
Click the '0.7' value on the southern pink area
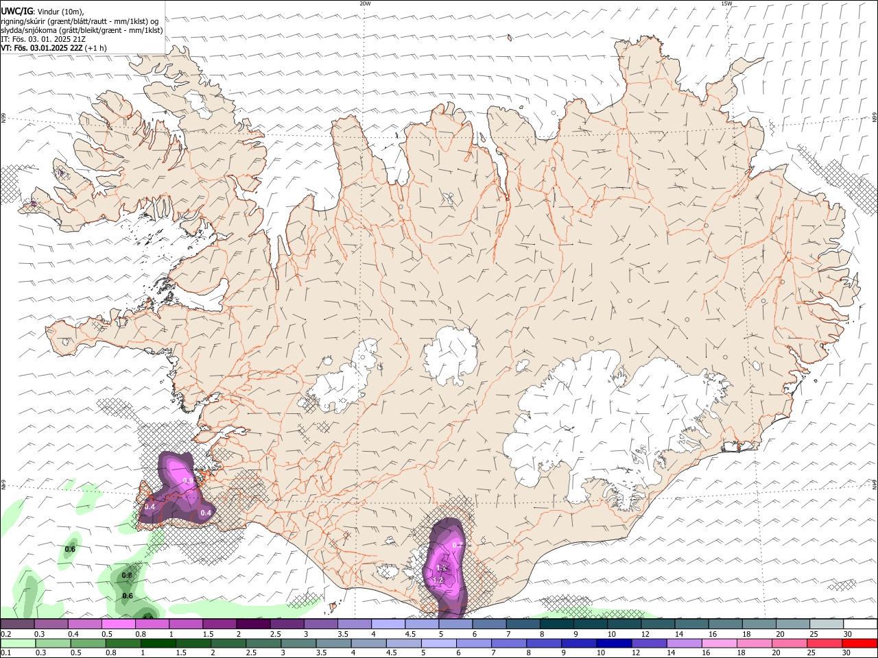[458, 545]
